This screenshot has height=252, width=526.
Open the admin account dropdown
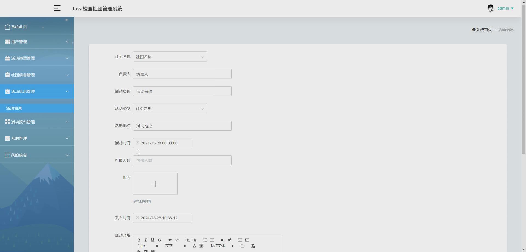505,8
